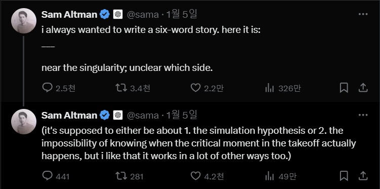
Task: Open more options on the second tweet
Action: (363, 115)
